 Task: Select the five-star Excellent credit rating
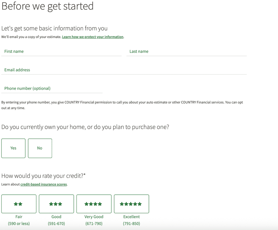131,204
